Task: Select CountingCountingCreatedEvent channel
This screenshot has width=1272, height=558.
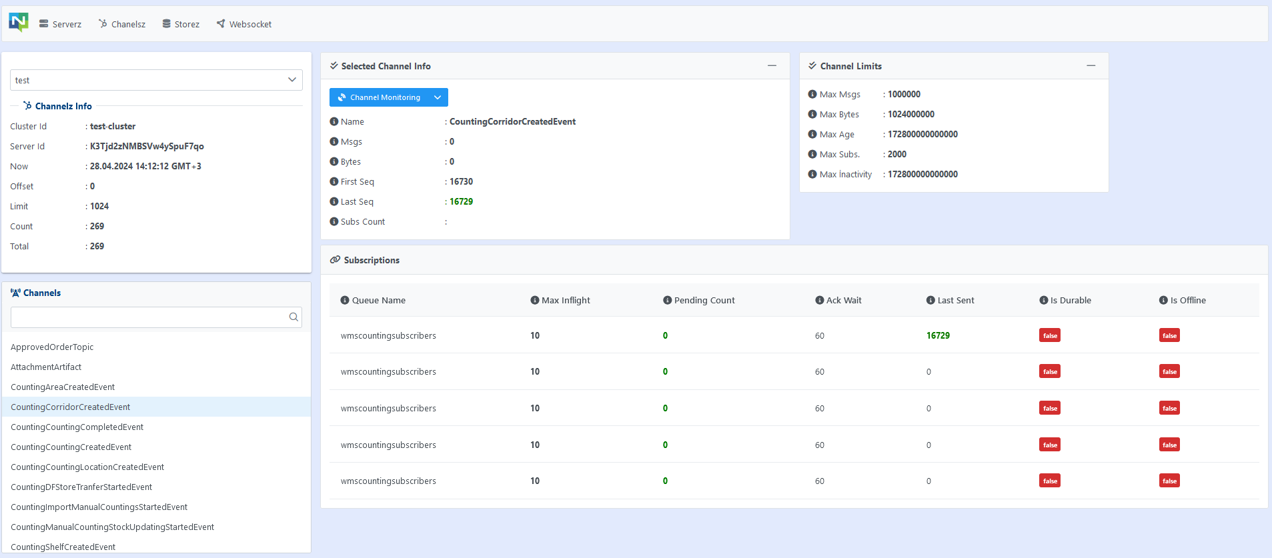Action: [156, 447]
